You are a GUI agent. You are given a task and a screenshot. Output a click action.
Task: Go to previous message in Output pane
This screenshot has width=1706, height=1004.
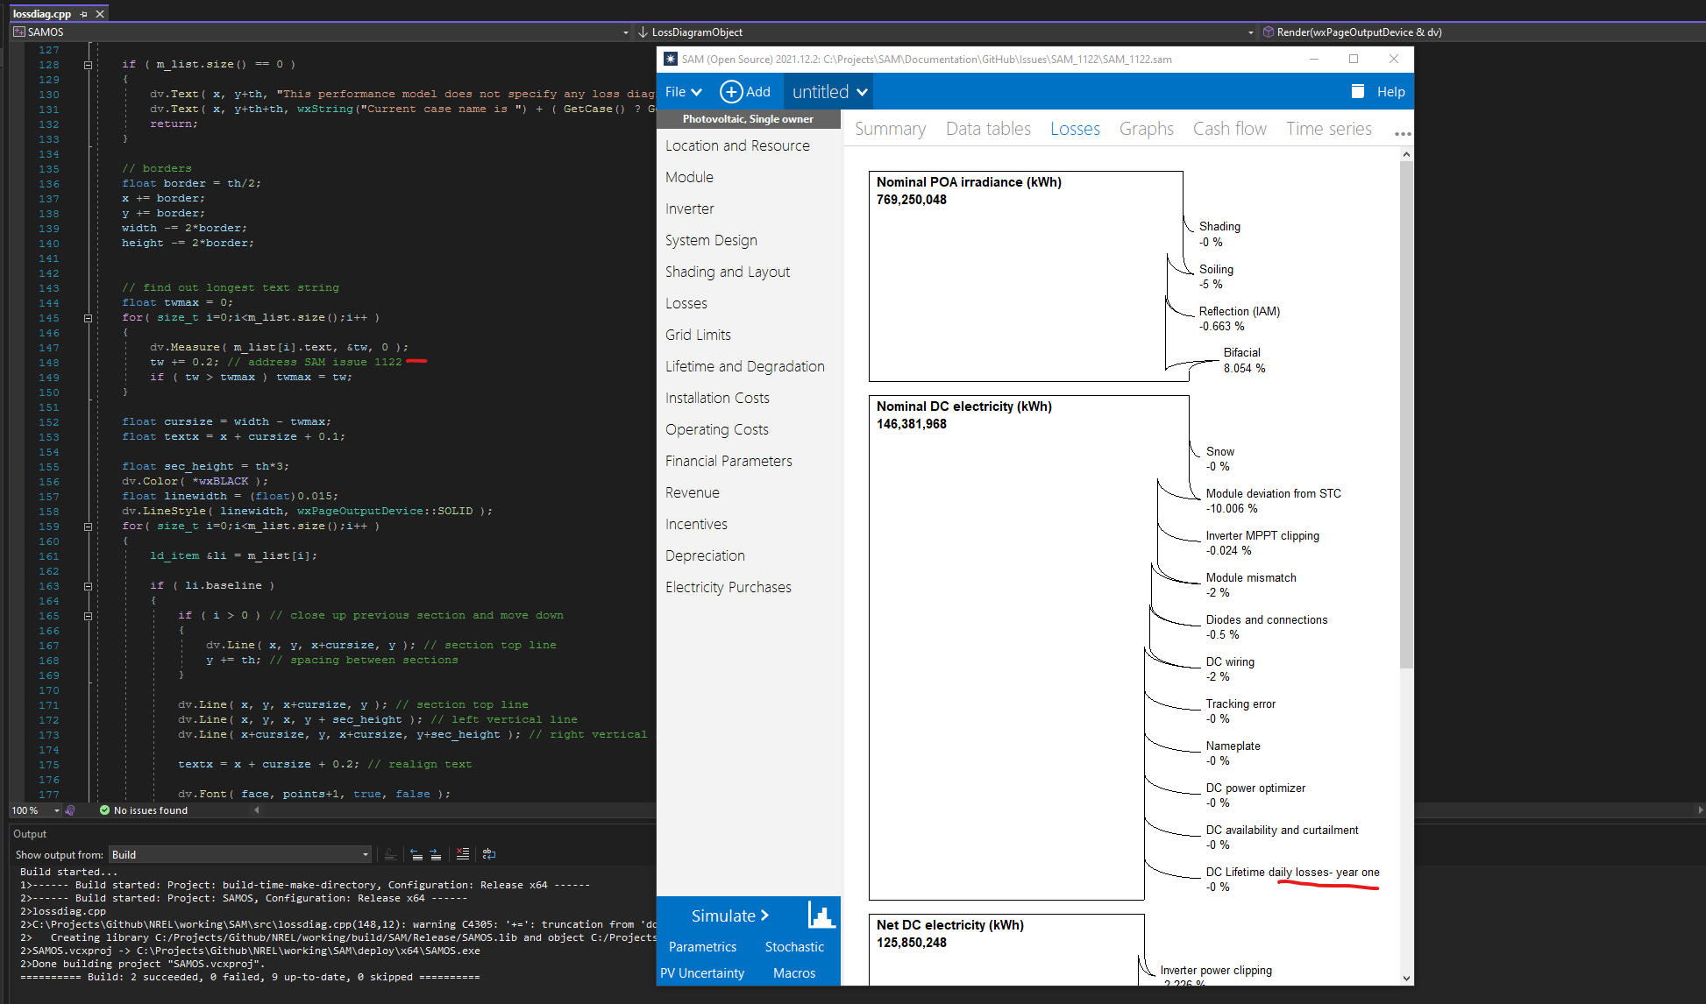[x=416, y=854]
